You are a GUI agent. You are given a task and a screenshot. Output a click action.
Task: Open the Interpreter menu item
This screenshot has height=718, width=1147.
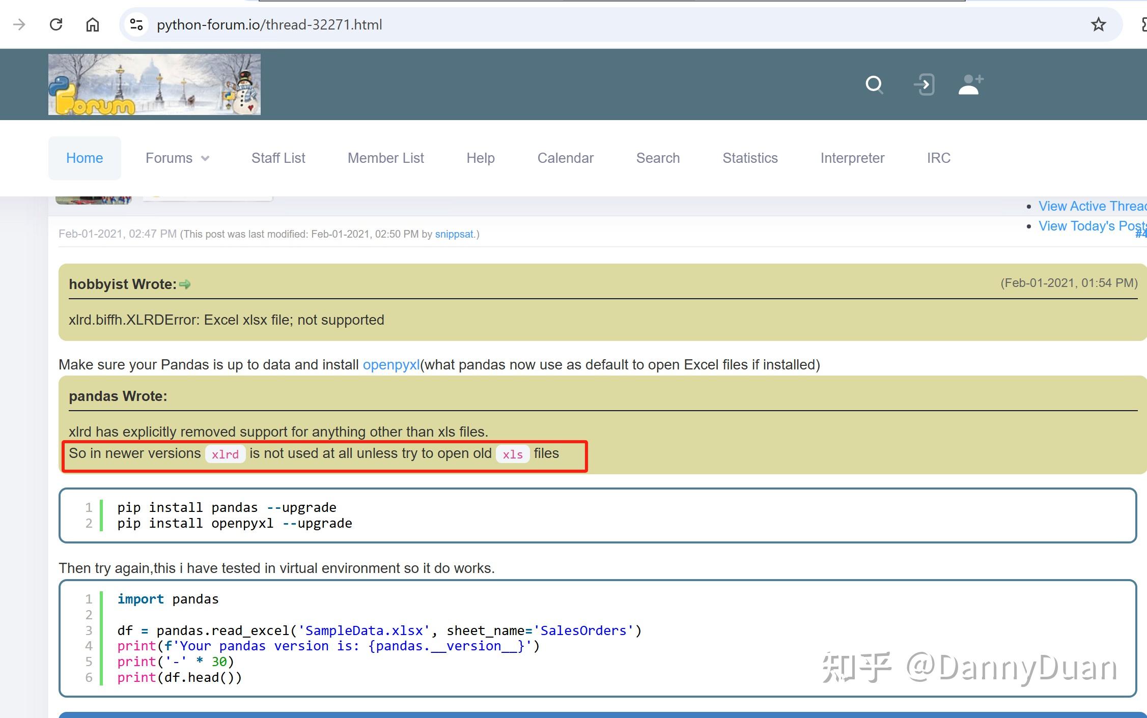pyautogui.click(x=852, y=158)
